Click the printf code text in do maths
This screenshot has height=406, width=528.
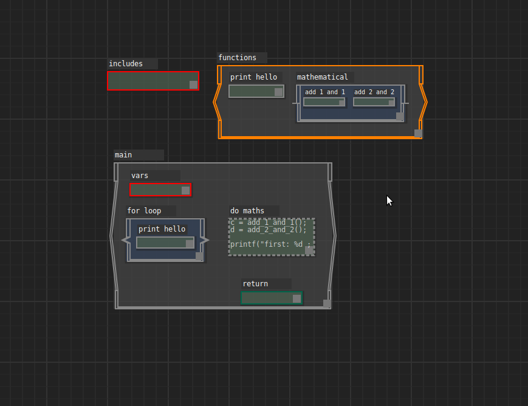point(267,244)
